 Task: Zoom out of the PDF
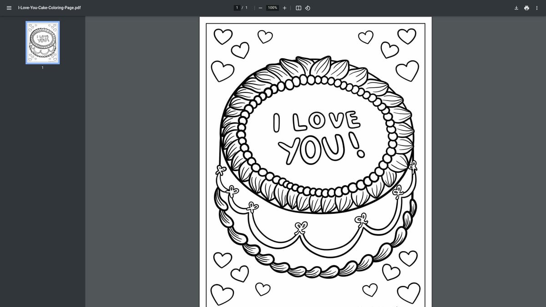pos(260,8)
